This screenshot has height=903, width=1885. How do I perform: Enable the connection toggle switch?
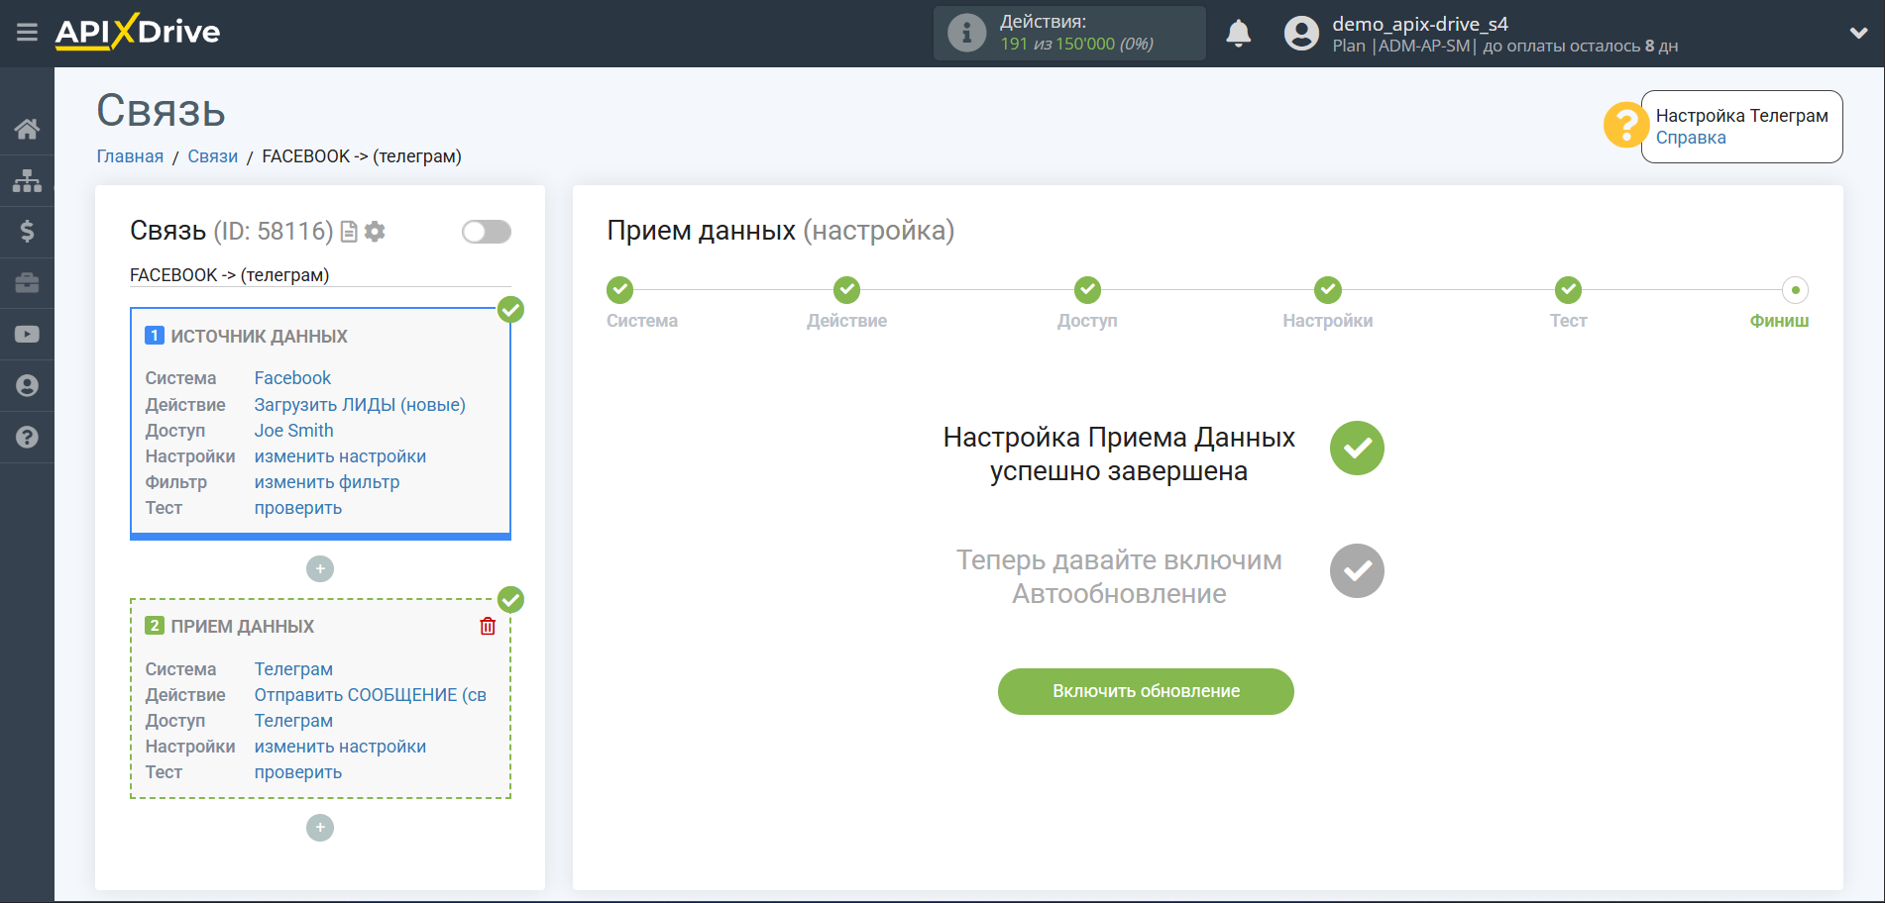point(486,231)
